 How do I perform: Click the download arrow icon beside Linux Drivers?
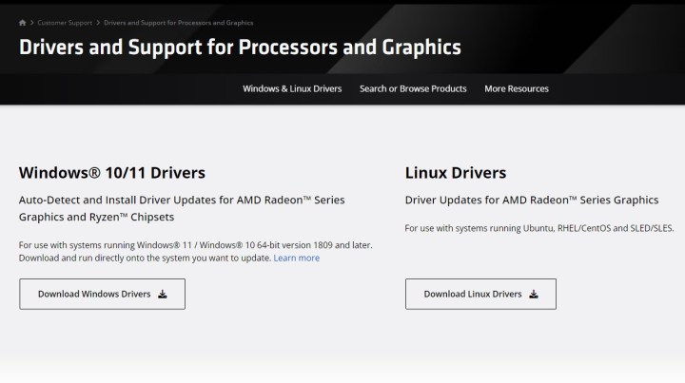tap(534, 295)
